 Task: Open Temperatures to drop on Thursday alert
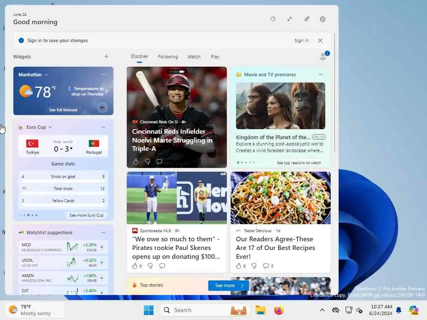click(88, 91)
